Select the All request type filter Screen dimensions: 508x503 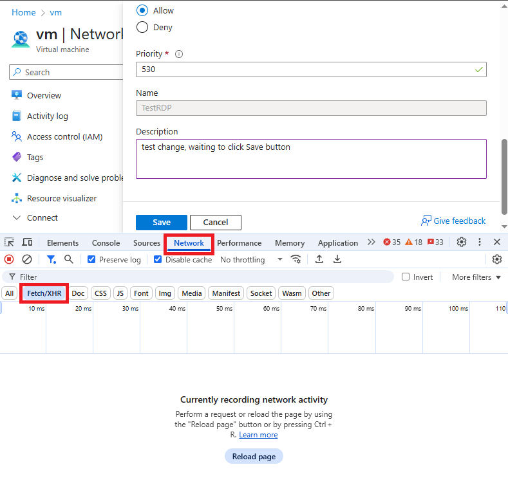(10, 293)
